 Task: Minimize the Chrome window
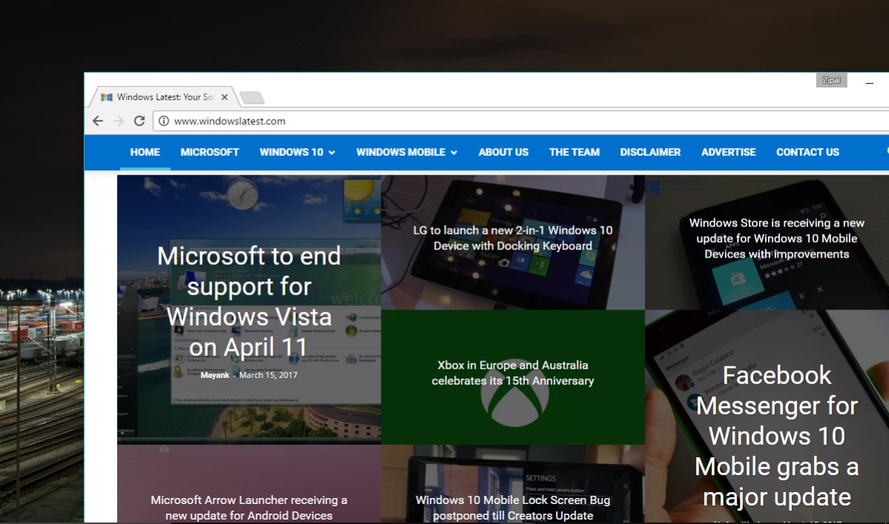870,83
